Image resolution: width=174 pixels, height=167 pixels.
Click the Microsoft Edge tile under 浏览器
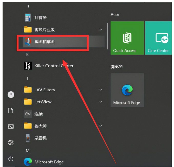coord(127,90)
